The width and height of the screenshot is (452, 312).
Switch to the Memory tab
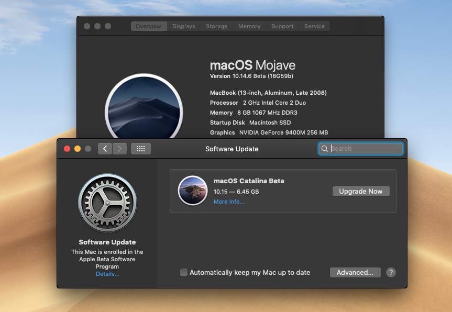pos(249,26)
